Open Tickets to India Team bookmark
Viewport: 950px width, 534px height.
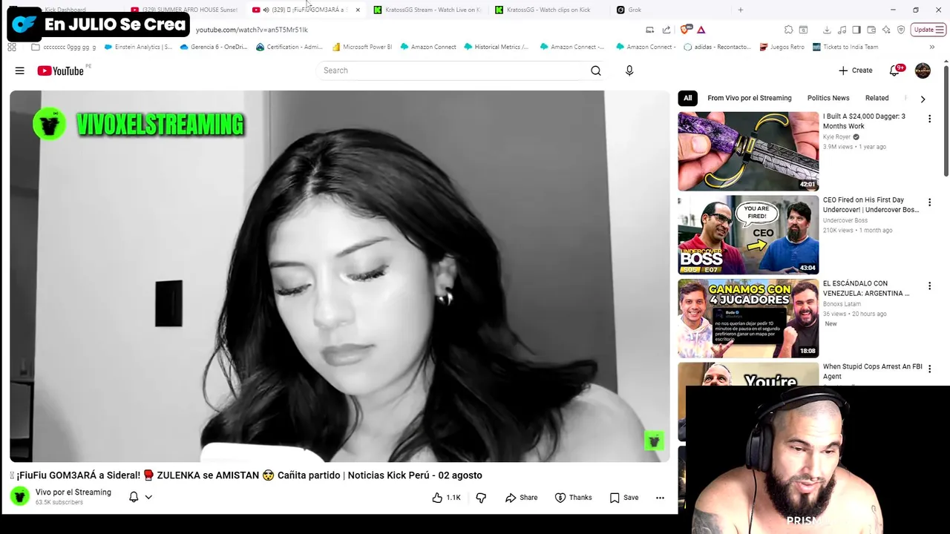click(x=845, y=47)
